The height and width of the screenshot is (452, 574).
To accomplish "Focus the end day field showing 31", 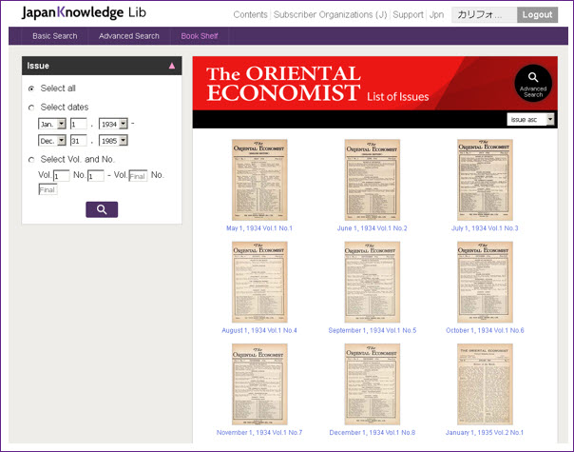I will [78, 141].
